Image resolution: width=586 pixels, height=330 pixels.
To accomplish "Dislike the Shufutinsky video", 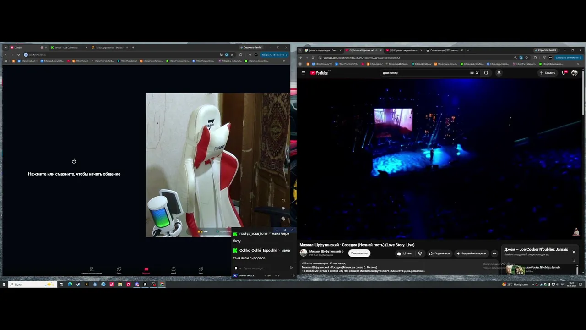I will (420, 253).
